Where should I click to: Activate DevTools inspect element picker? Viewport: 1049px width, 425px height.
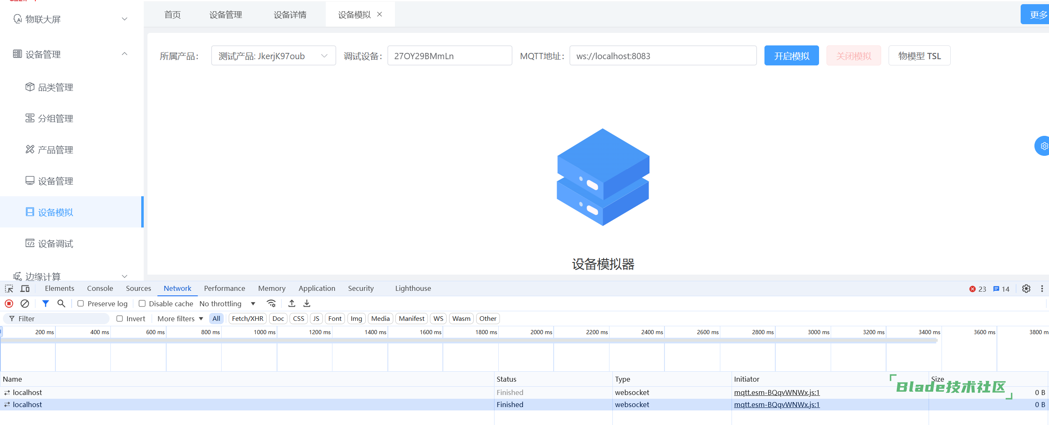click(x=9, y=288)
